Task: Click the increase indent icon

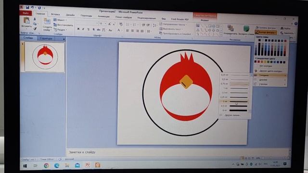Action: tap(148, 25)
